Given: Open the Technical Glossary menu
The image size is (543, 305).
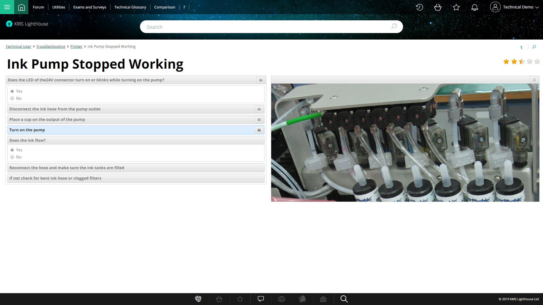Looking at the screenshot, I should point(130,7).
